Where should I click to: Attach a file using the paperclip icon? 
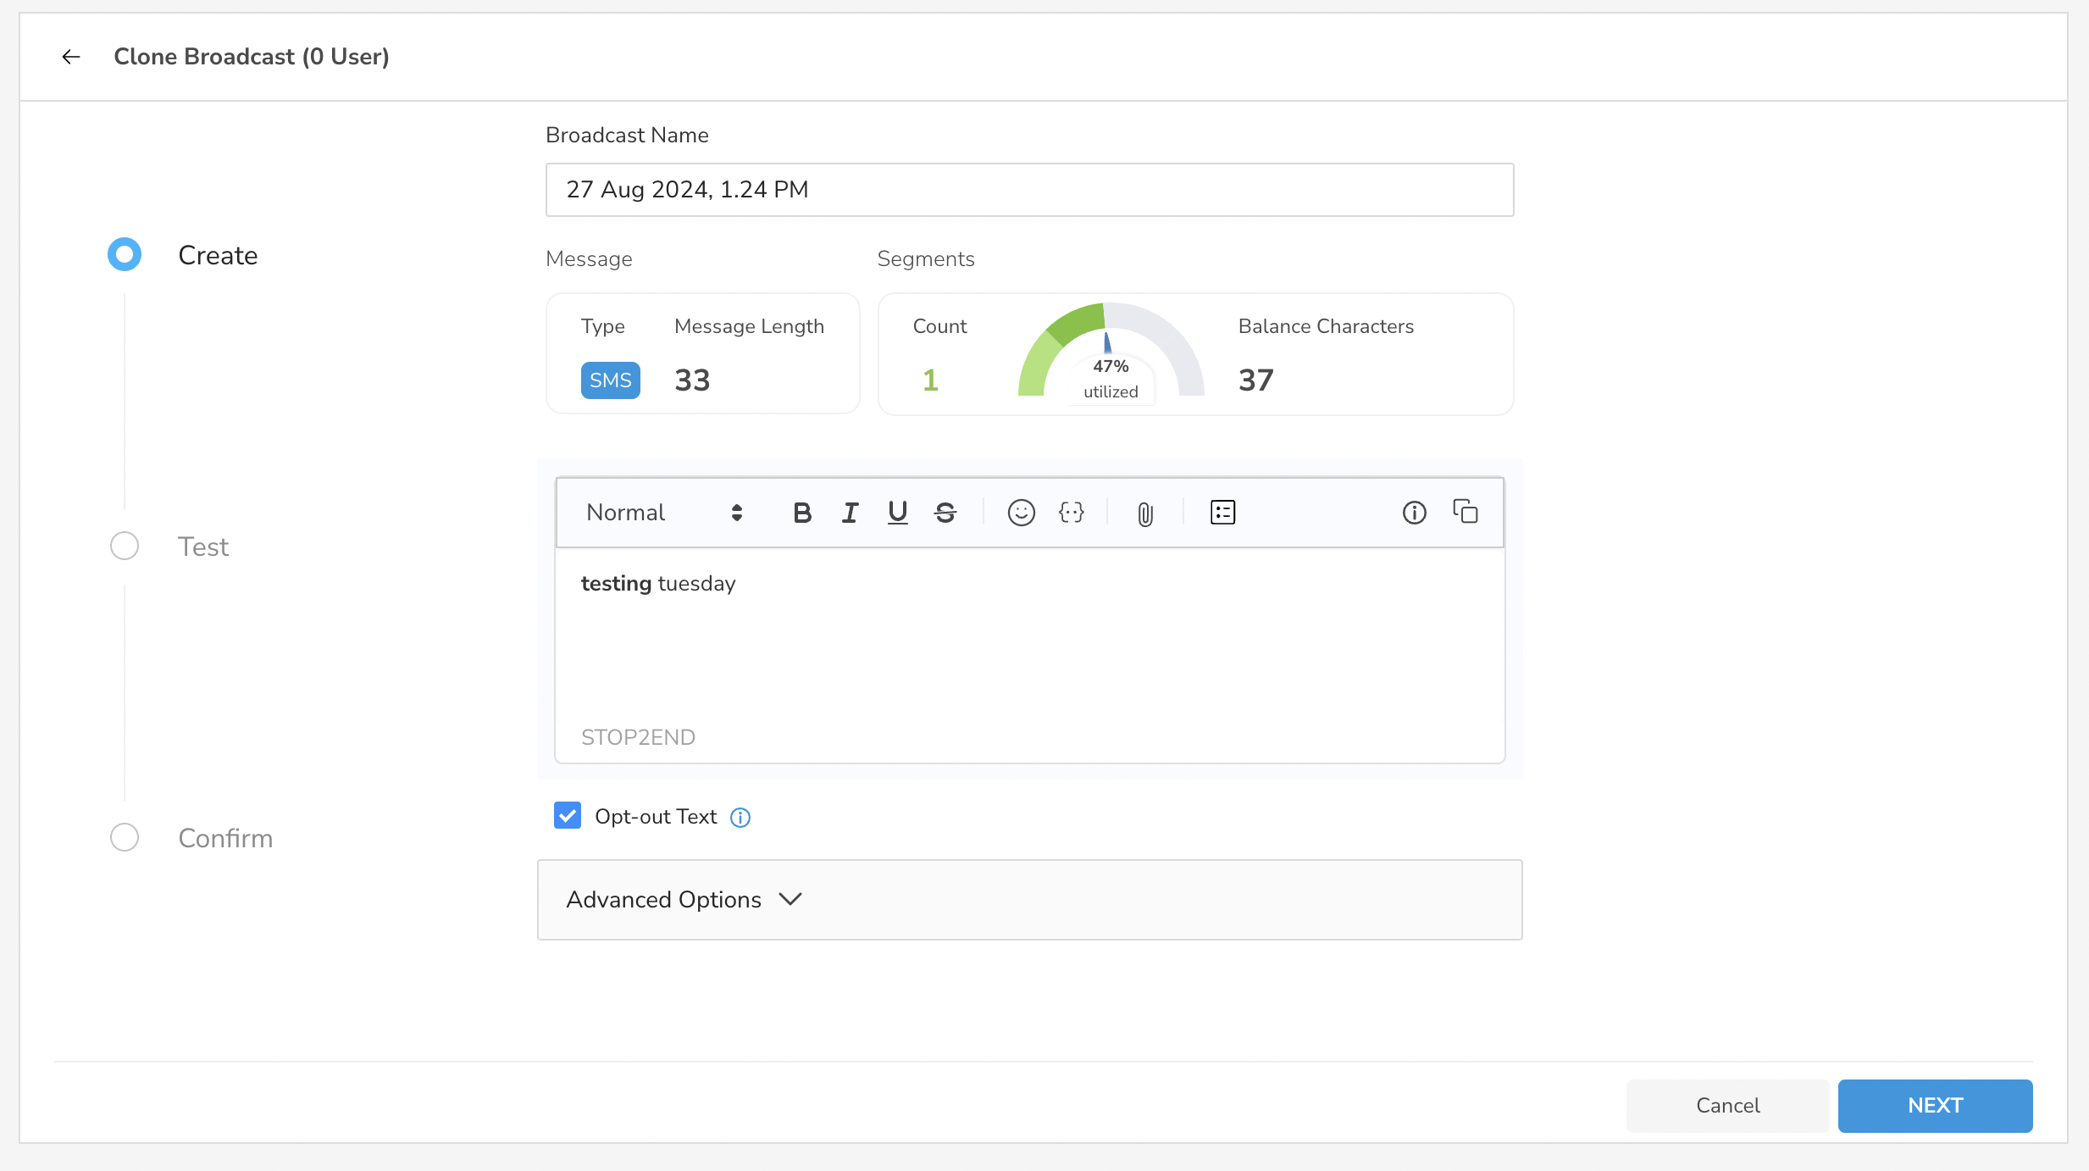coord(1144,513)
